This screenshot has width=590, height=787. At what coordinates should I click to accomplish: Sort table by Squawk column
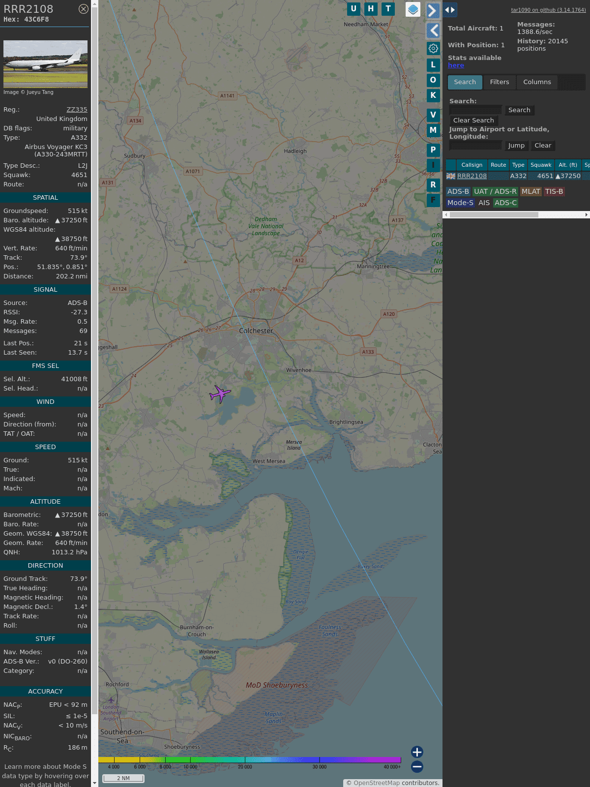(541, 165)
